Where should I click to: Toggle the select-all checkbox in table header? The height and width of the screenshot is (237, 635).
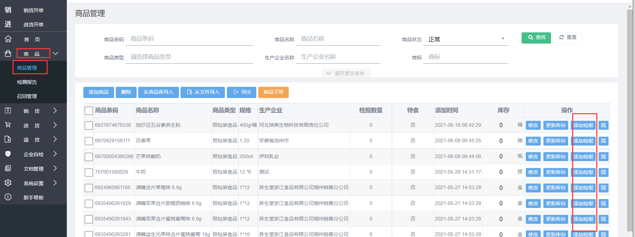click(89, 111)
